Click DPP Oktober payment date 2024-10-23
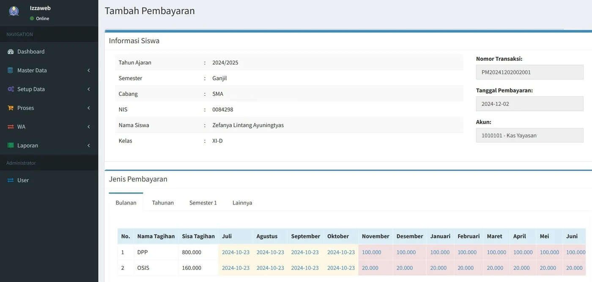 [341, 252]
